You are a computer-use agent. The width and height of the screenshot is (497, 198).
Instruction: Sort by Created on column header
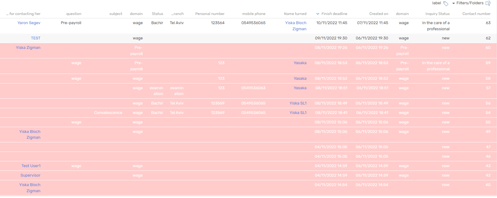tap(379, 14)
